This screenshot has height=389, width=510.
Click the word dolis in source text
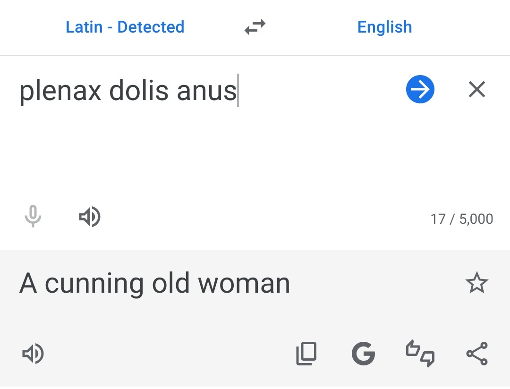pos(139,90)
